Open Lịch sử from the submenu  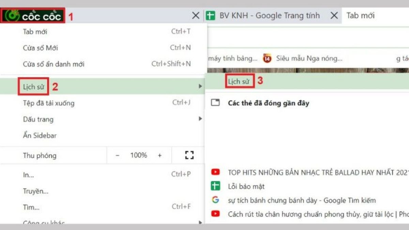[240, 81]
